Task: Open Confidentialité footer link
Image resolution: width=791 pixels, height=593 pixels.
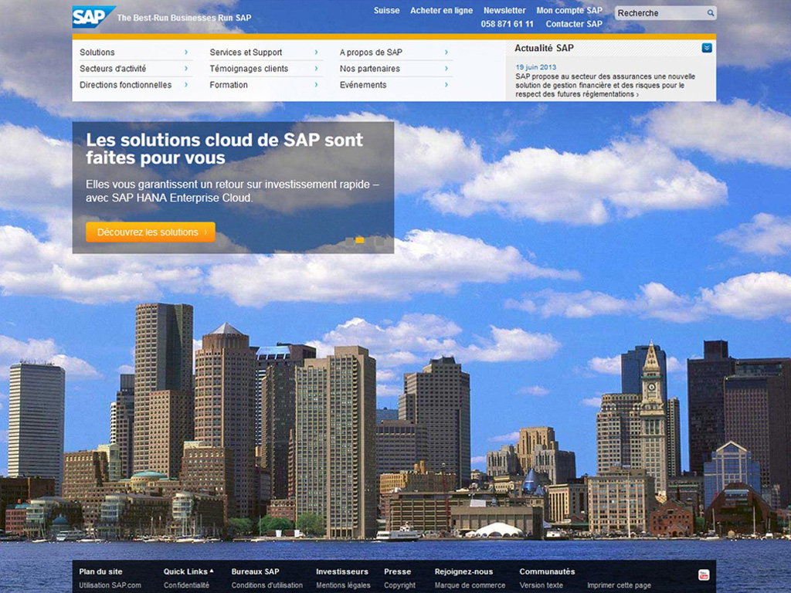Action: coord(186,585)
